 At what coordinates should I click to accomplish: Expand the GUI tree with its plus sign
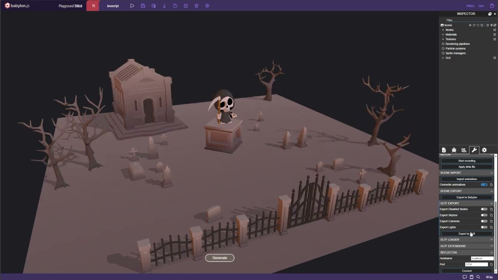tap(443, 58)
